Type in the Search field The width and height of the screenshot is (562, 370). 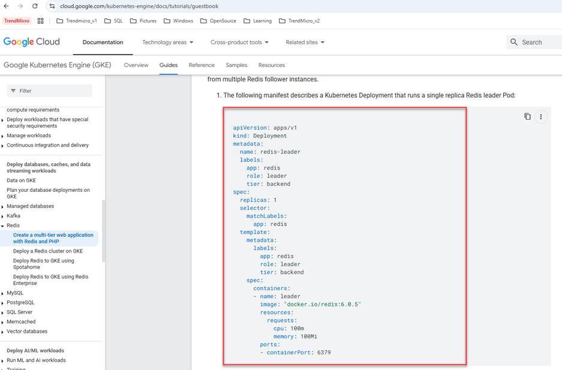534,42
